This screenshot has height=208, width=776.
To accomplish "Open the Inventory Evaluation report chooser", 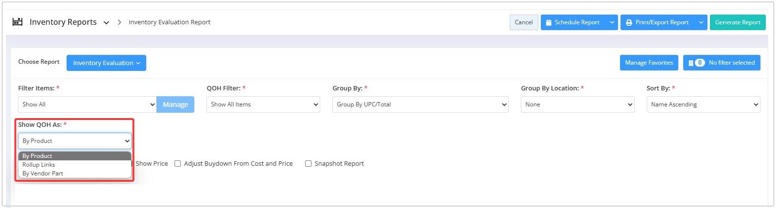I will [x=106, y=63].
